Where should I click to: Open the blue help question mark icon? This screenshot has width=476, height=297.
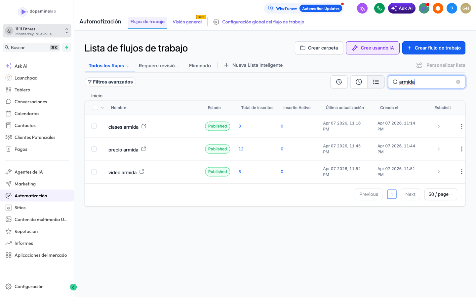click(452, 9)
